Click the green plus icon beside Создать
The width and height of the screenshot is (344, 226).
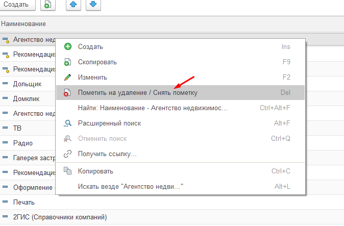[68, 46]
